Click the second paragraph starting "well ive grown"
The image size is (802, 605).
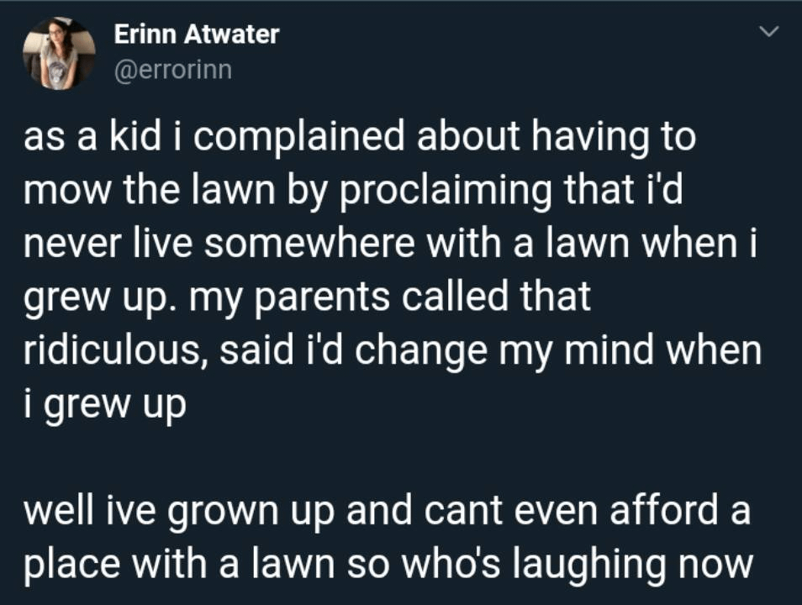click(387, 538)
